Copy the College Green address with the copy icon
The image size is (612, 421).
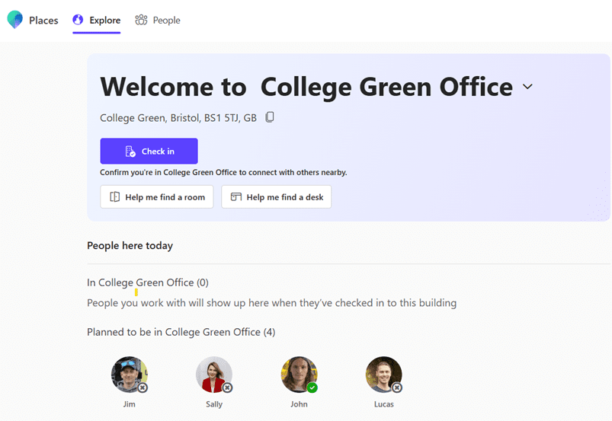270,117
